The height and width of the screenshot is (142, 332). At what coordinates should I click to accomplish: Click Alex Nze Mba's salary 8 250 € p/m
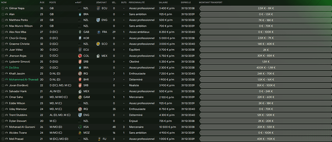(167, 32)
